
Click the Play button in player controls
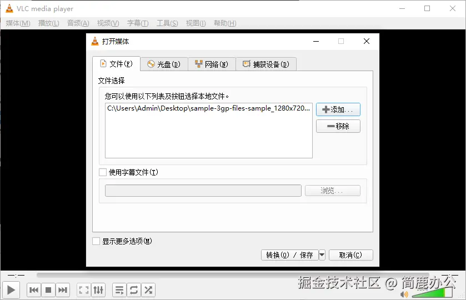click(11, 290)
